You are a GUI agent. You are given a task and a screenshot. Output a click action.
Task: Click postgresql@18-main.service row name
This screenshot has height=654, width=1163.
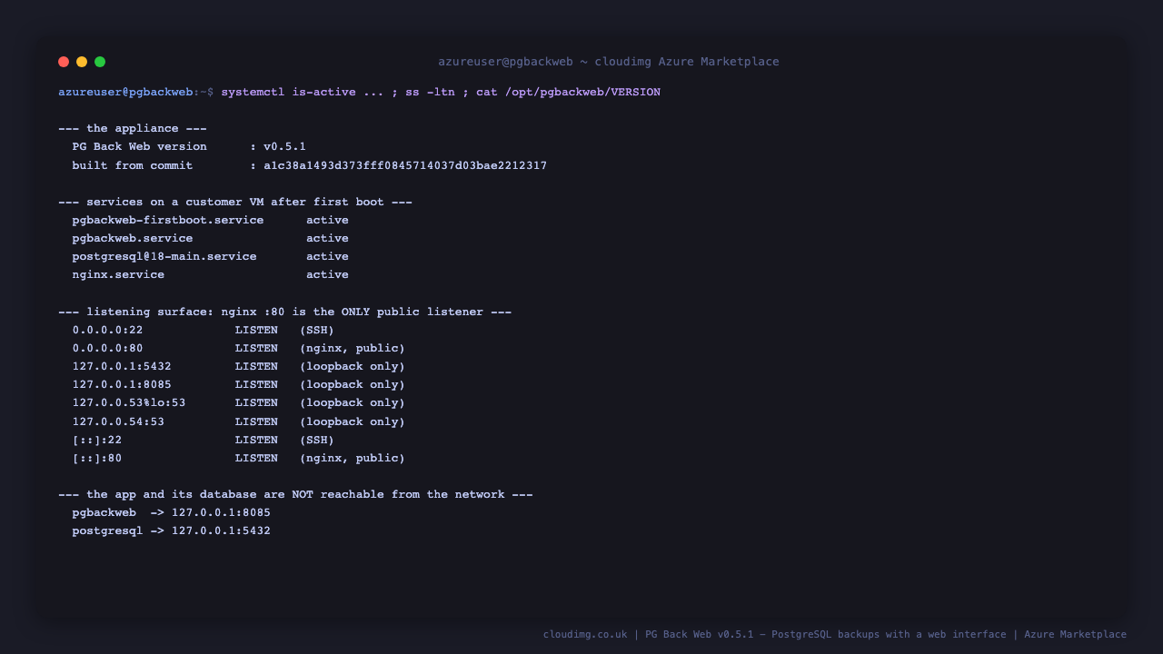[x=164, y=256]
